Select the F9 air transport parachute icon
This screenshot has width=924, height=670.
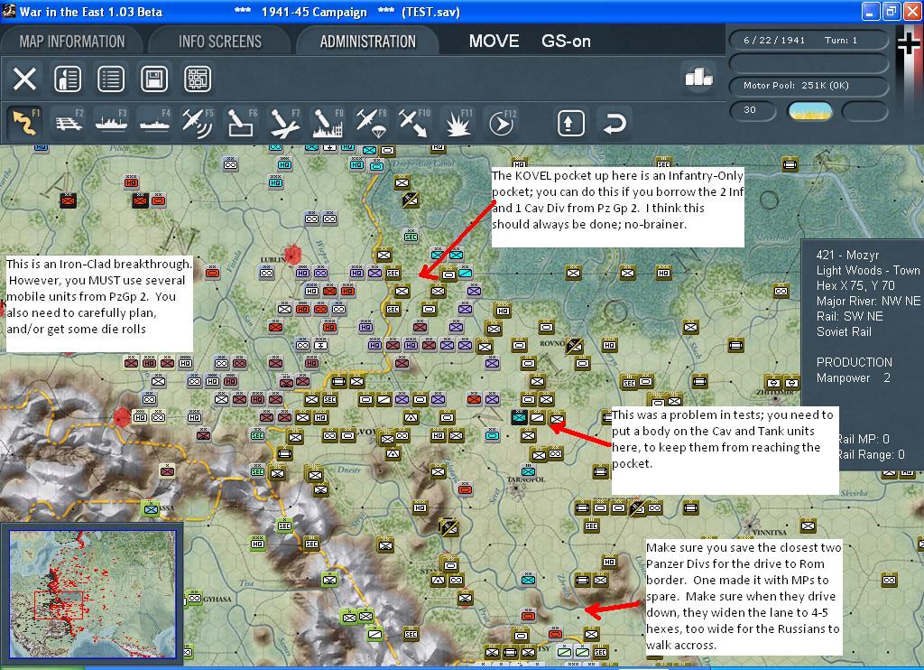(371, 123)
